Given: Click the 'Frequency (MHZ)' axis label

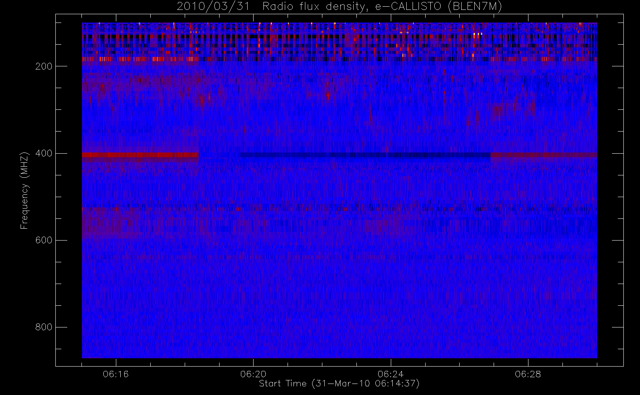Looking at the screenshot, I should 25,190.
